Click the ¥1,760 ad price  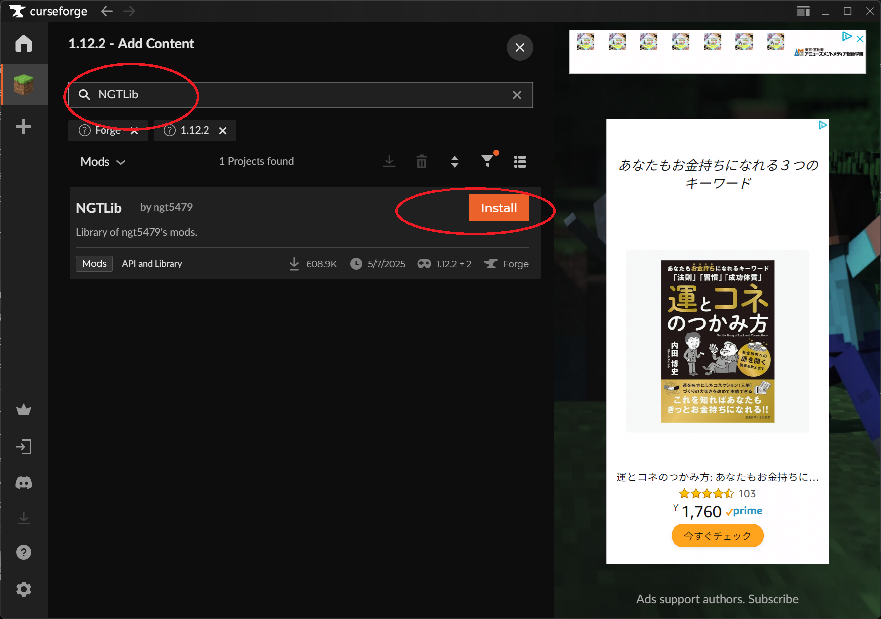point(697,512)
